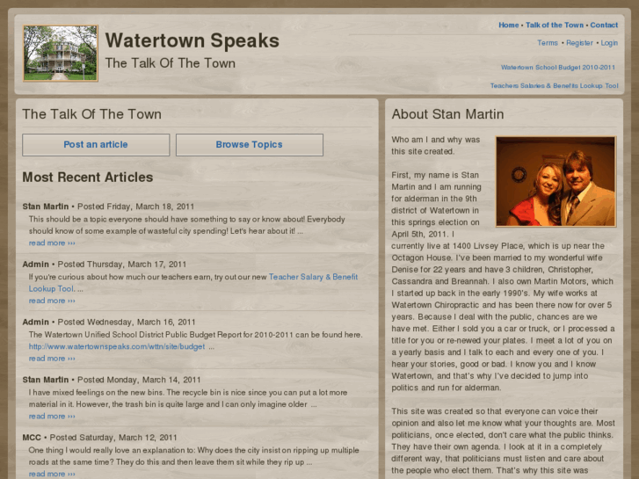Viewport: 639px width, 479px height.
Task: Open the watertownspeaks.com budget URL
Action: [117, 346]
